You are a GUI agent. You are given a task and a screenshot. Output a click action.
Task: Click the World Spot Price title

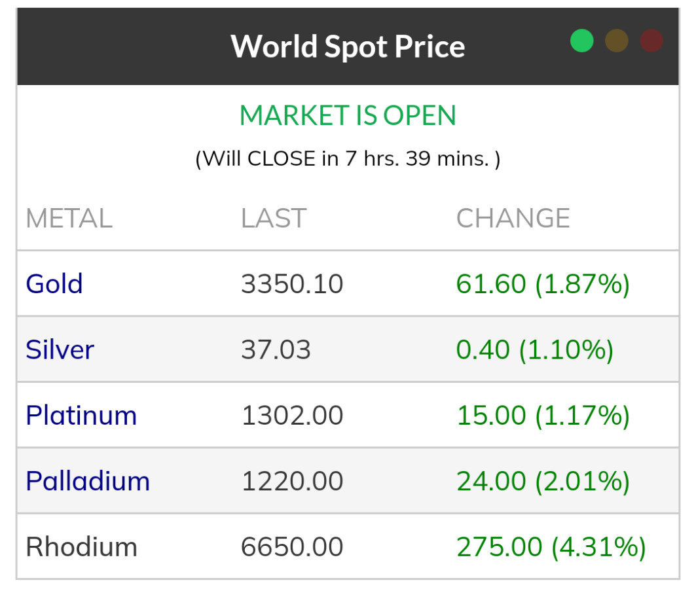348,46
